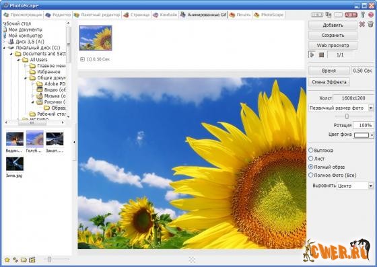377x267 pixels.
Task: Open the Первичный размер фото dropdown
Action: (x=341, y=108)
